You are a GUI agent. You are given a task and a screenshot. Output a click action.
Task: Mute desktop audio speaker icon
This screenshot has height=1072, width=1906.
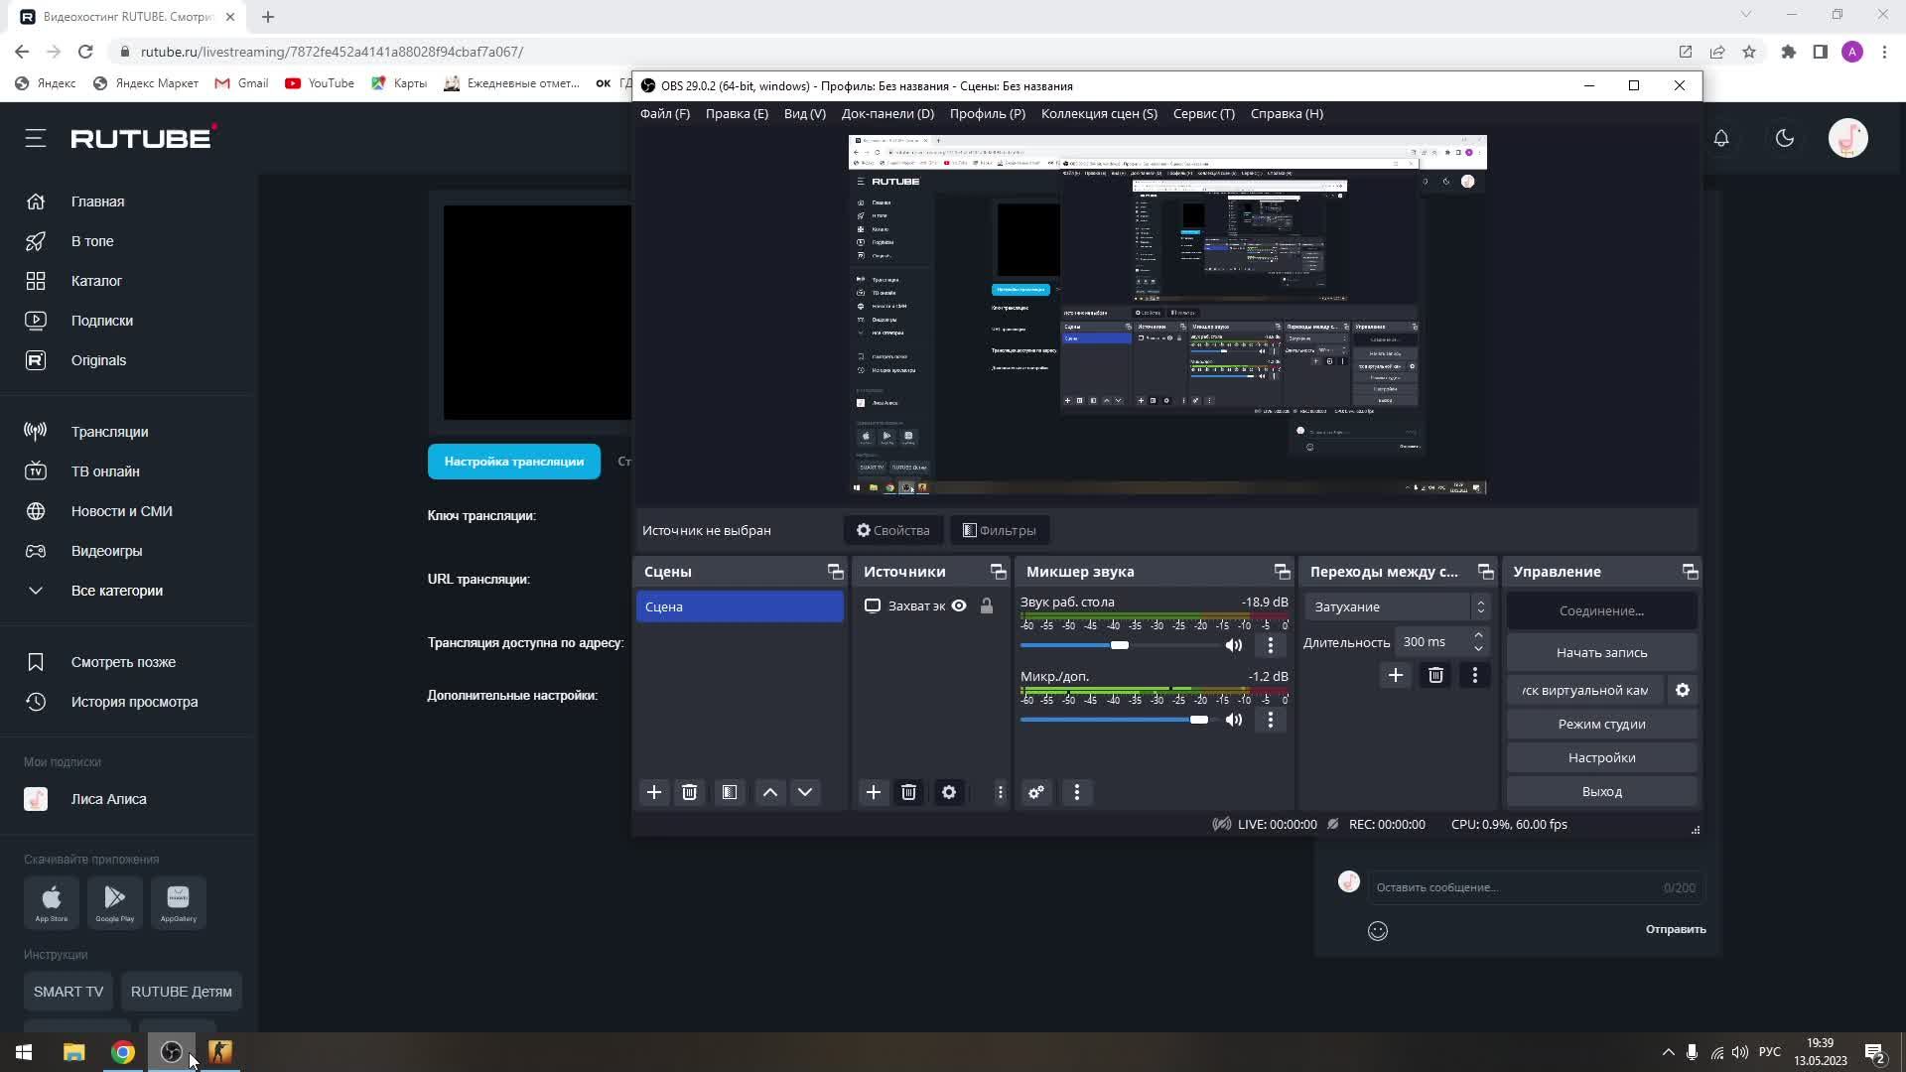pos(1234,645)
